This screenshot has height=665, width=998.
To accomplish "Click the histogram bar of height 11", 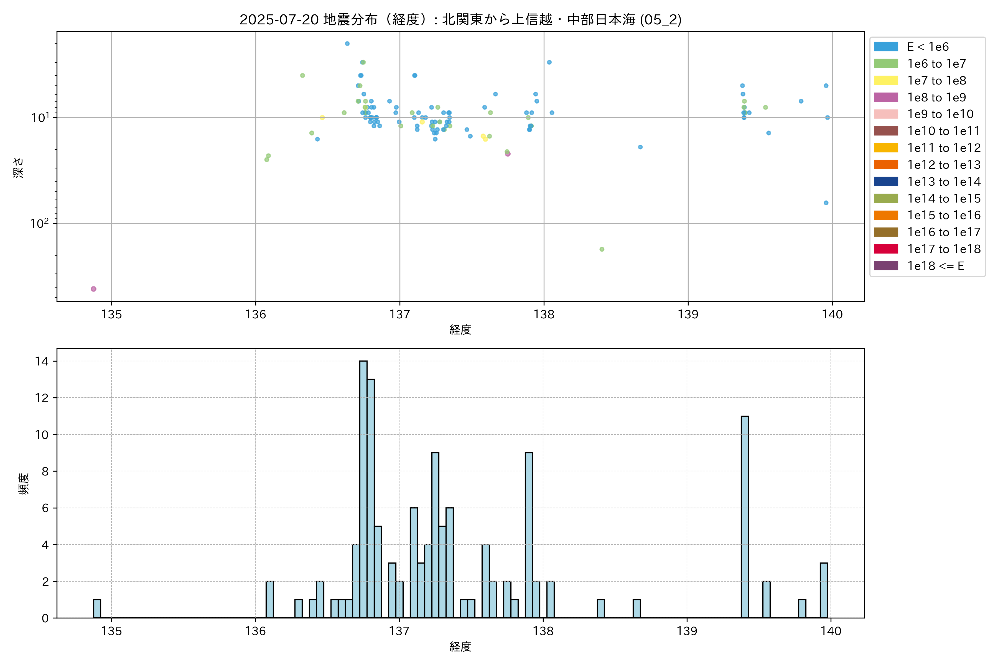I will 745,517.
